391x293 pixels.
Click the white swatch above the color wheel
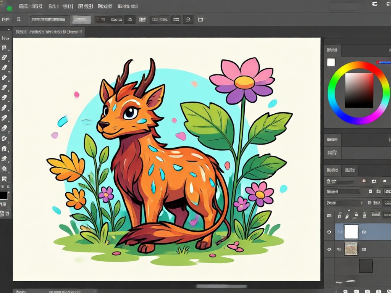(331, 62)
